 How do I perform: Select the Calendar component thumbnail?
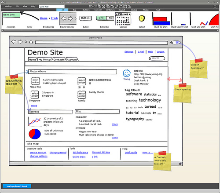point(123,19)
